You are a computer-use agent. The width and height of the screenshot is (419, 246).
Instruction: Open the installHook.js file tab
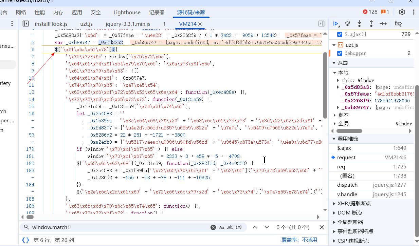pos(51,24)
